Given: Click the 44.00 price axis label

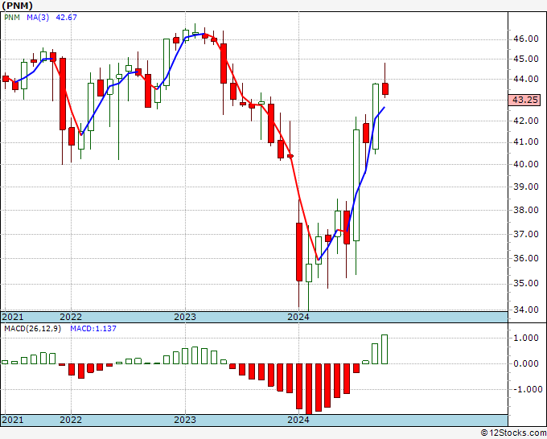Looking at the screenshot, I should click(x=526, y=79).
